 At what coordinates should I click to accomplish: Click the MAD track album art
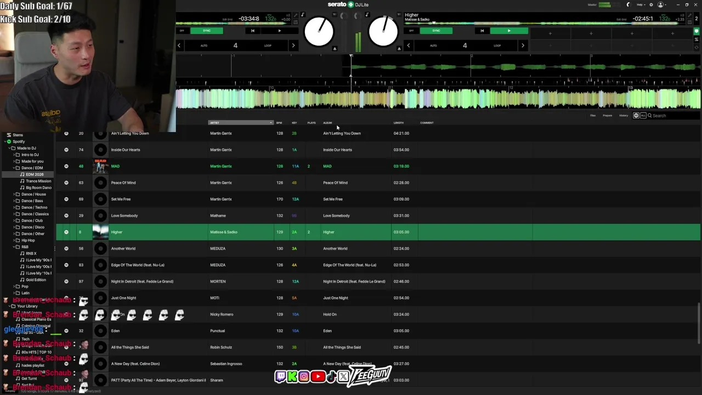[x=100, y=166]
